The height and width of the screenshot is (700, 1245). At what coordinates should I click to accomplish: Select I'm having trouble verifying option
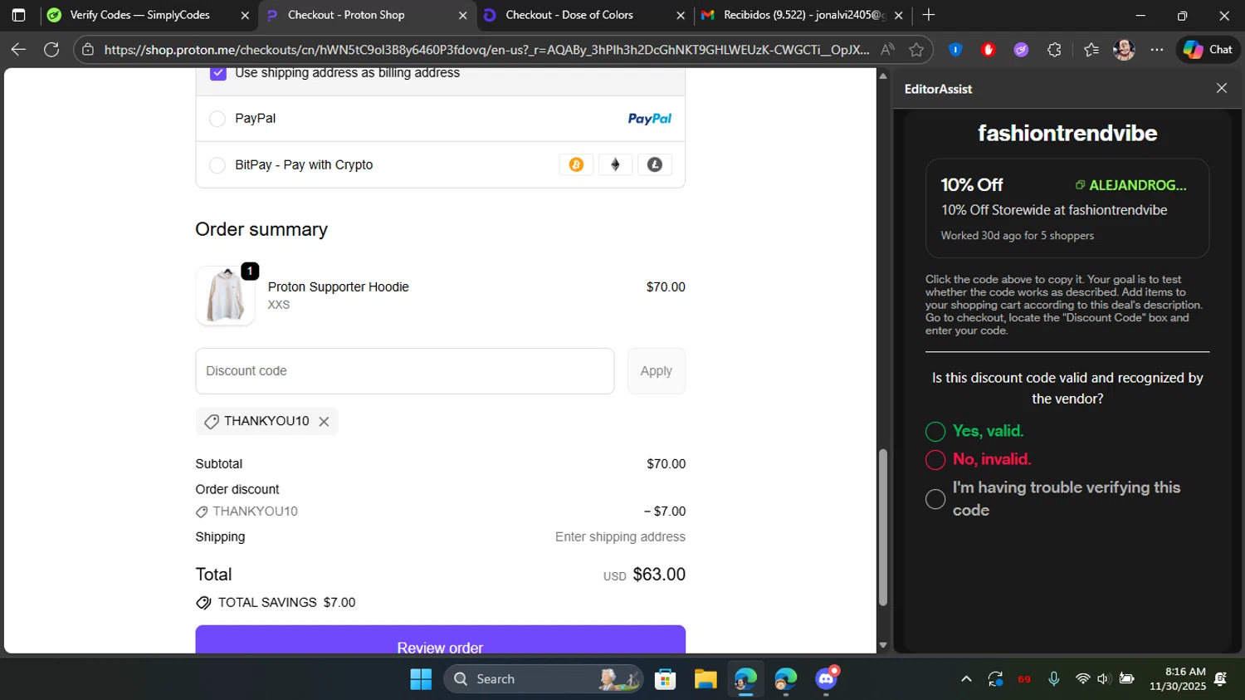coord(935,499)
